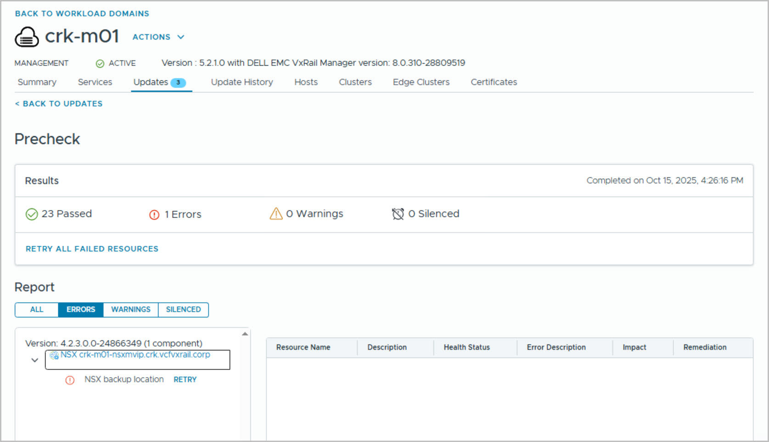769x442 pixels.
Task: Select NSX crk-m01-nsxmvip resource in tree
Action: click(x=135, y=355)
